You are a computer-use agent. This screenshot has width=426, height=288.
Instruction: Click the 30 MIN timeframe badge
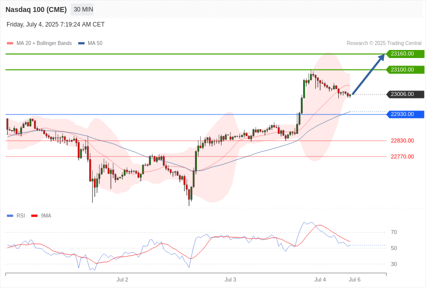point(82,9)
